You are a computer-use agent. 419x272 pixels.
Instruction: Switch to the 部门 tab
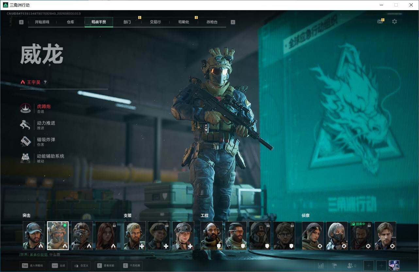[127, 22]
